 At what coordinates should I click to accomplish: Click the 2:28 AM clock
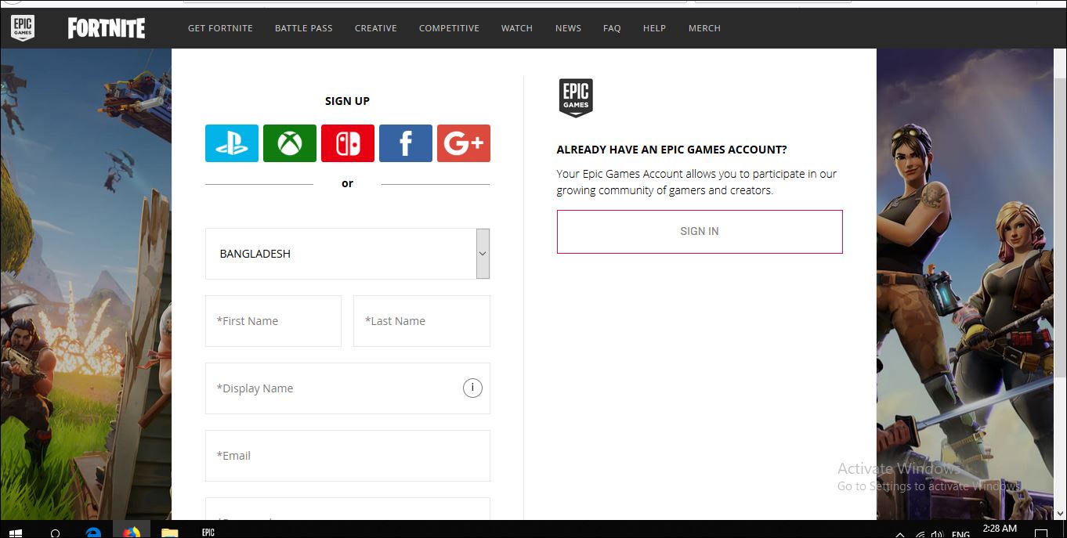[1000, 529]
